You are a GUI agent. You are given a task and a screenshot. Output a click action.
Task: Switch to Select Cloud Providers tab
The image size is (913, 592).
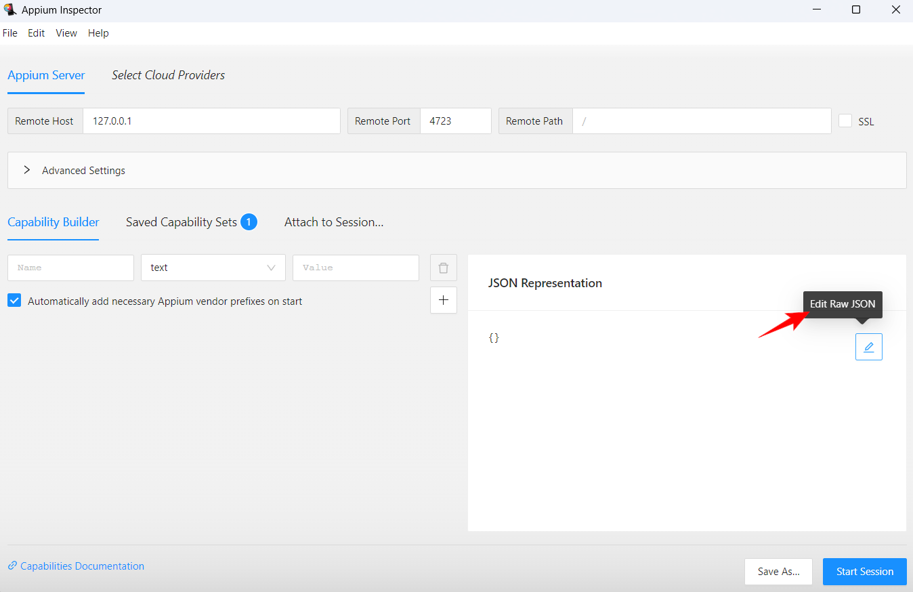[x=168, y=75]
